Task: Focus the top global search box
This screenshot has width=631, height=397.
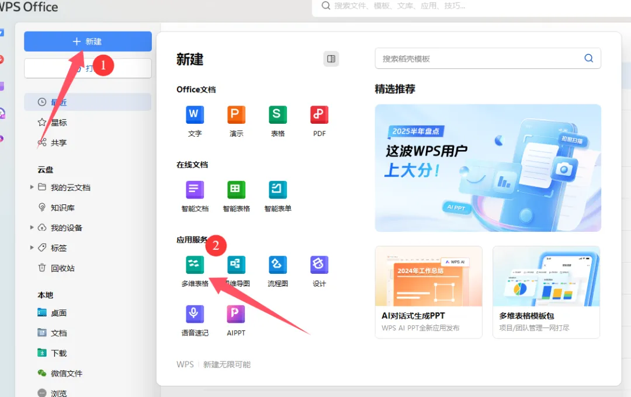Action: point(471,6)
